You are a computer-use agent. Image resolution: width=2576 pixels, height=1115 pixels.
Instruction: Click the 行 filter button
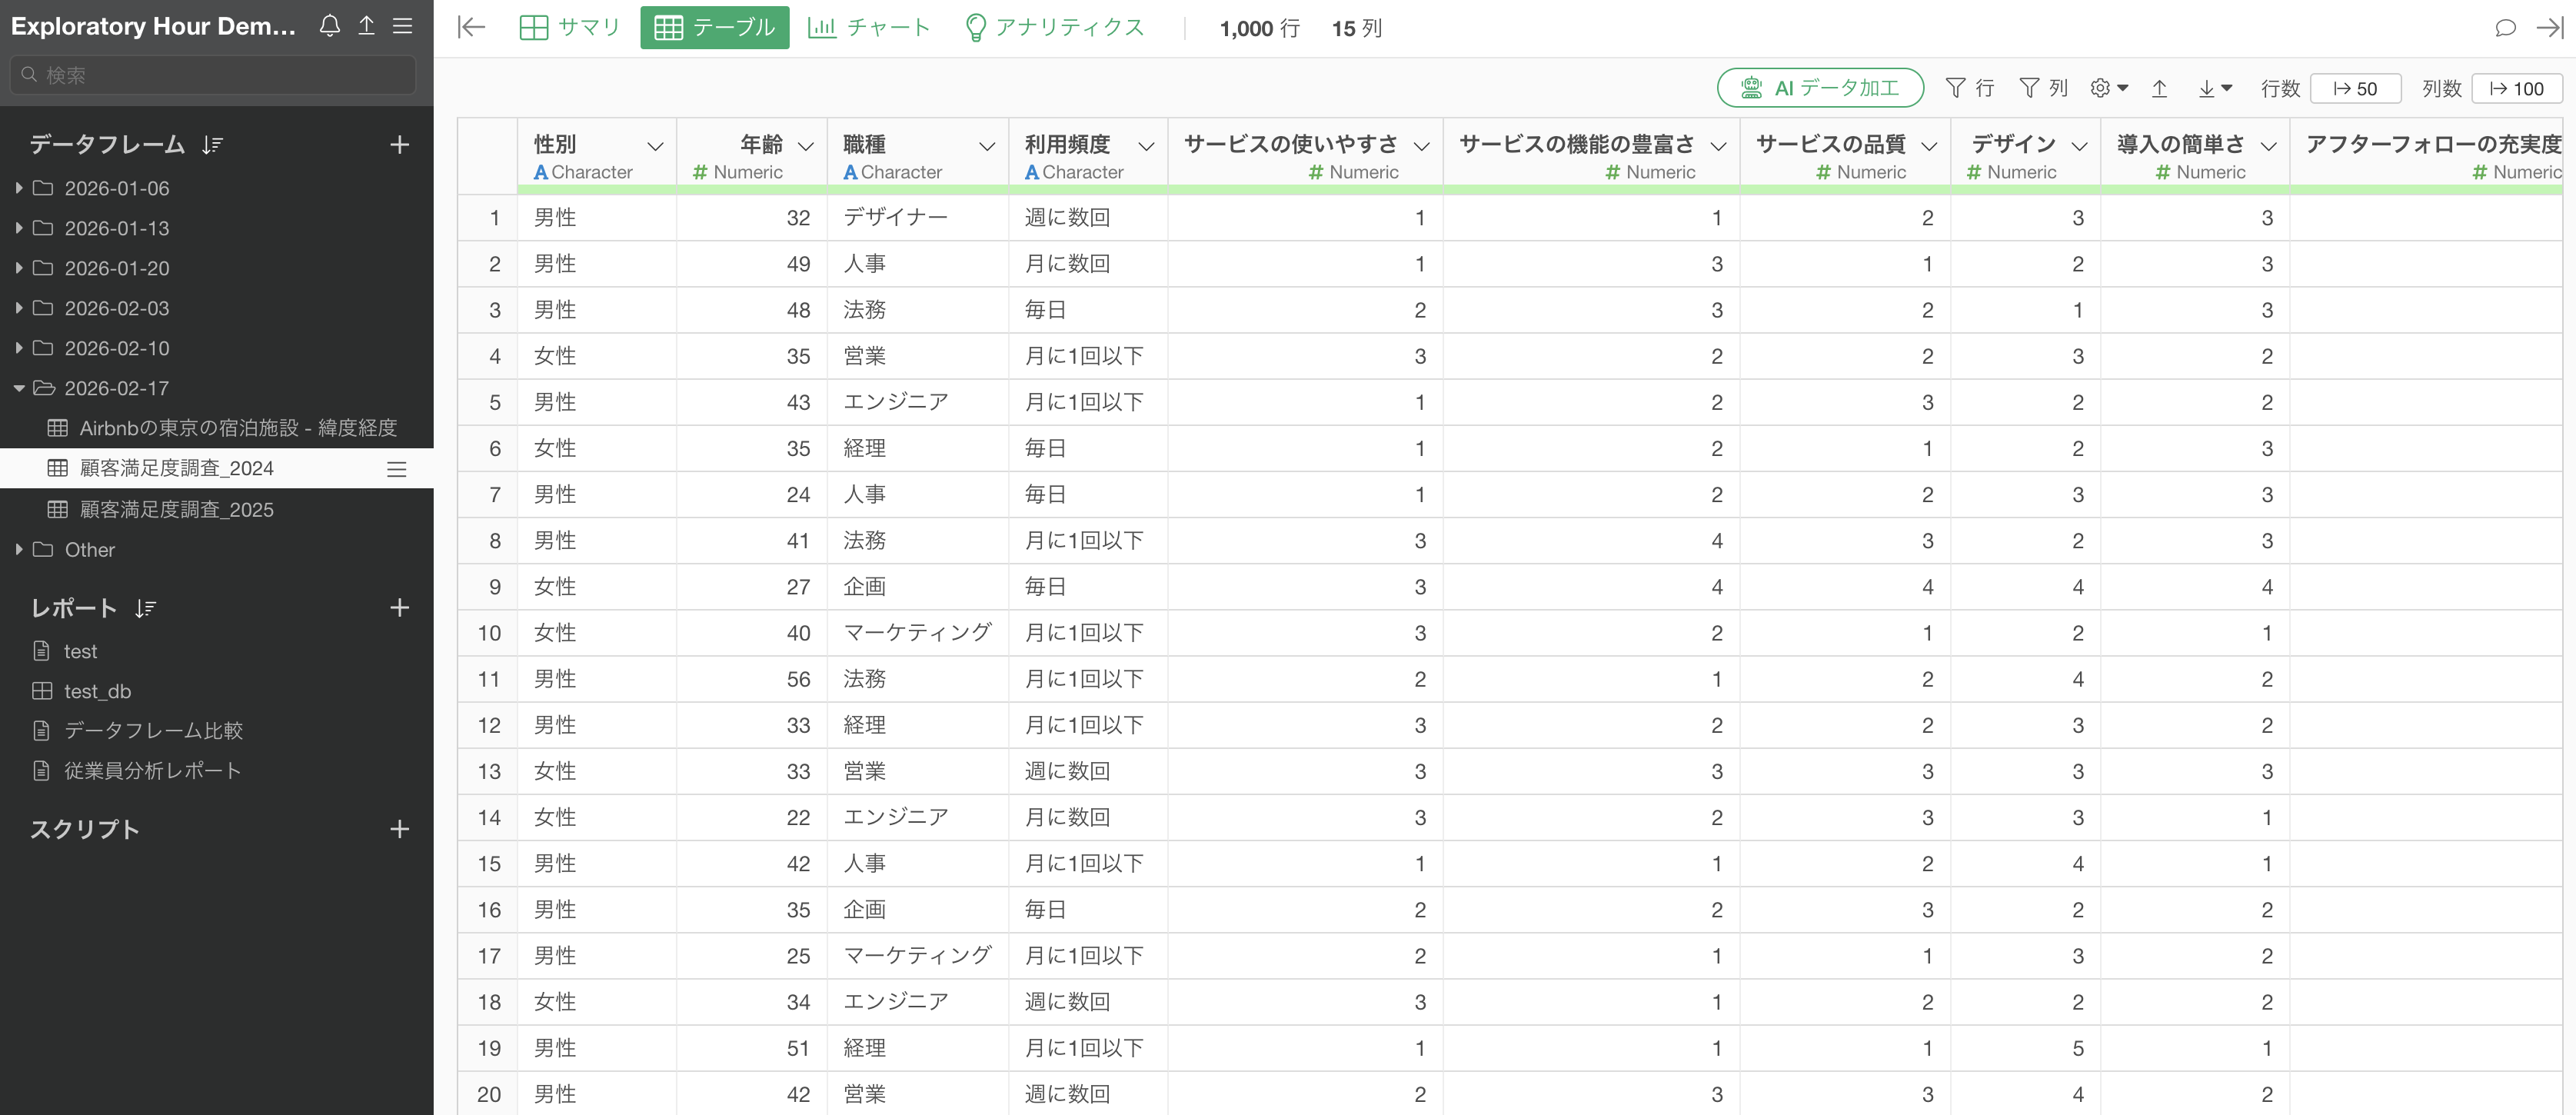click(1970, 88)
